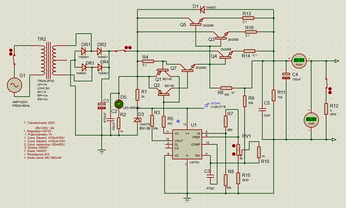The height and width of the screenshot is (208, 346).
Task: Decrease RV1 potentiometer with down arrow
Action: click(x=234, y=154)
